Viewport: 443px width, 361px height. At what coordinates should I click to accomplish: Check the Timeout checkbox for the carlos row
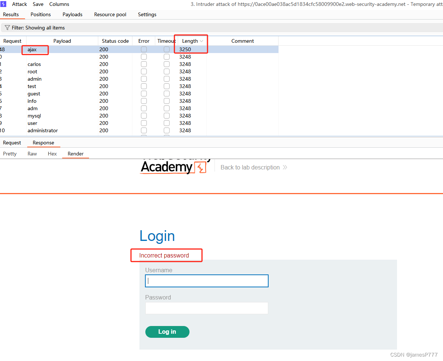[x=166, y=64]
